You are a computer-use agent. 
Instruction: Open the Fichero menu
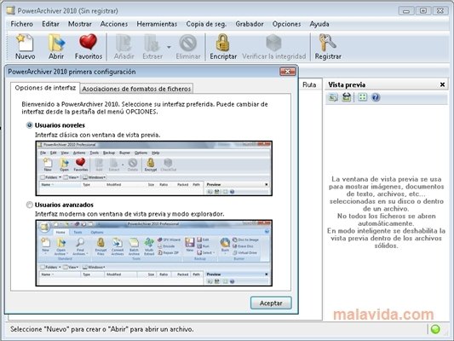click(x=21, y=24)
